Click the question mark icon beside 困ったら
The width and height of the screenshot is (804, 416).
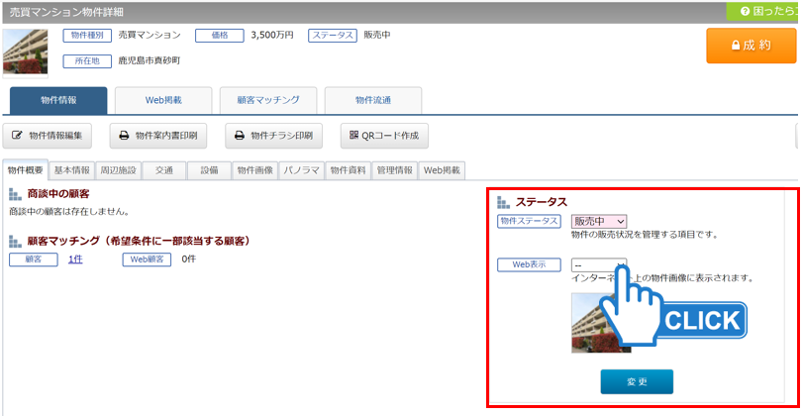pos(745,11)
